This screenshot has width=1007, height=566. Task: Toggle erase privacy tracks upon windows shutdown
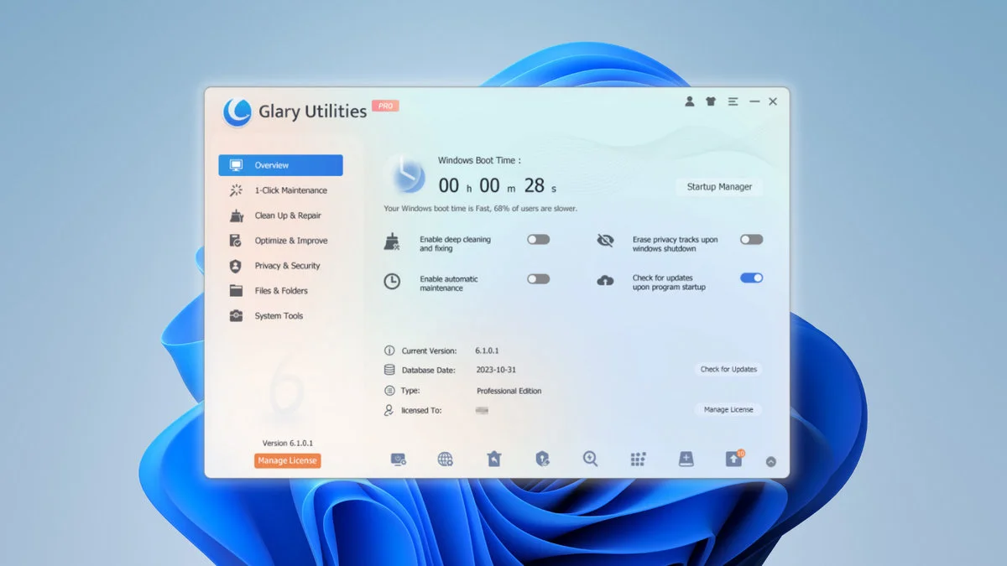(751, 239)
